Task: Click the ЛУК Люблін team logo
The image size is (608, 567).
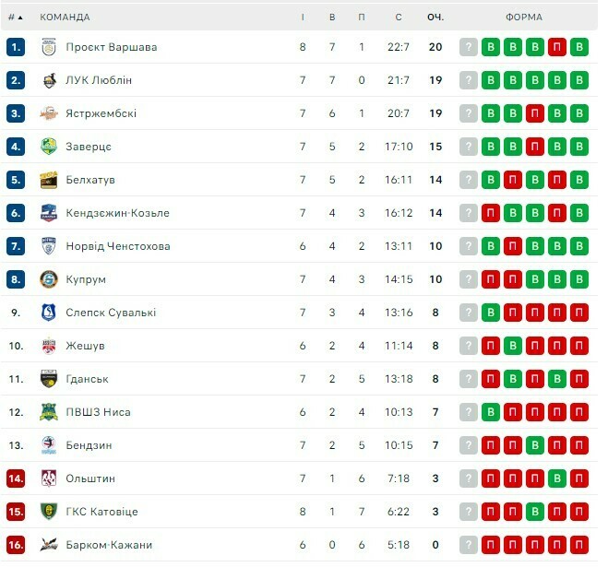Action: pos(49,80)
